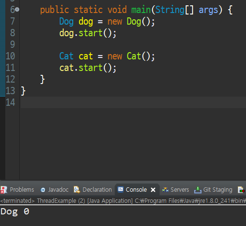This screenshot has height=226, width=246.
Task: Click the Servers view icon
Action: [165, 190]
